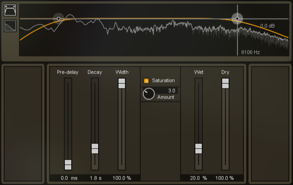Click the Pre-delay label
Screen dimensions: 293x185
pyautogui.click(x=68, y=72)
